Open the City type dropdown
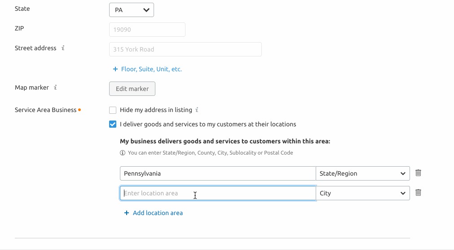Viewport: 454px width, 250px height. (362, 193)
